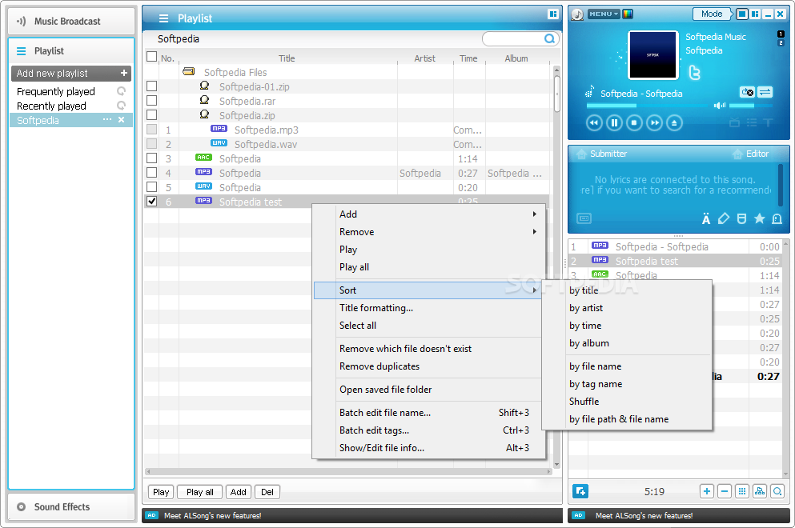Screen dimensions: 795x528
Task: Toggle the shuffle arrows icon
Action: click(x=765, y=92)
